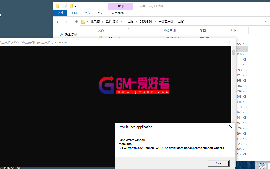270x169 pixels.
Task: Click the 工具服 breadcrumb segment
Action: [x=129, y=22]
